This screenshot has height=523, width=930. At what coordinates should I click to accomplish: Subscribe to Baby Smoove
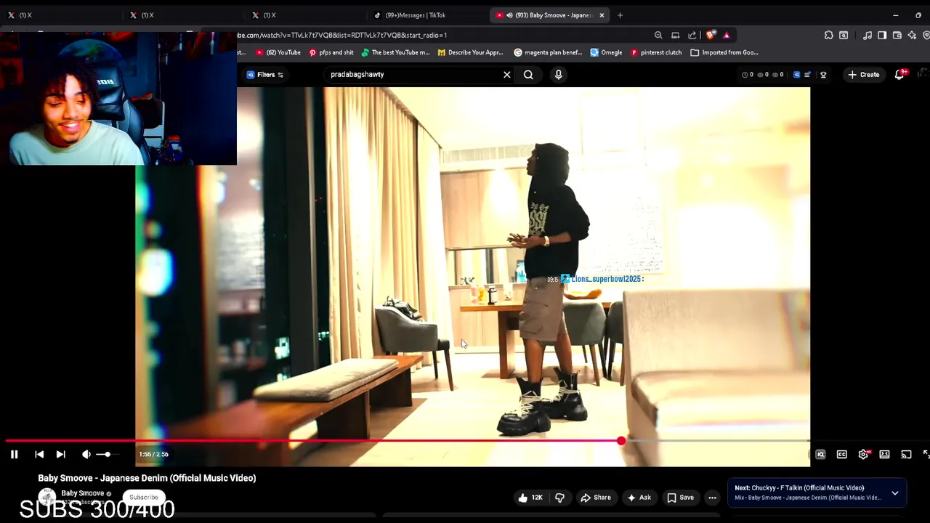pyautogui.click(x=144, y=498)
